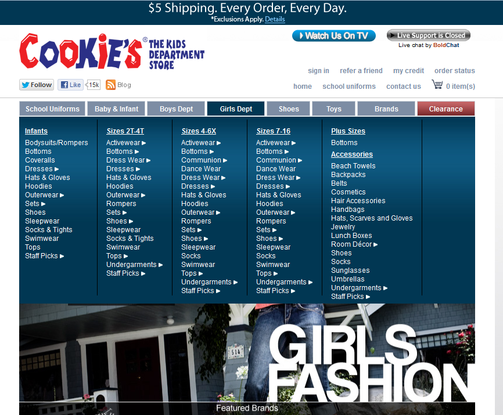Open Beach Towels accessory link
Viewport: 503px width, 415px height.
click(x=353, y=166)
